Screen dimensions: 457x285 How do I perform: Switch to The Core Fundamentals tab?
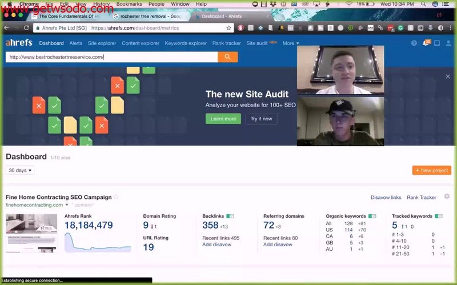point(67,17)
